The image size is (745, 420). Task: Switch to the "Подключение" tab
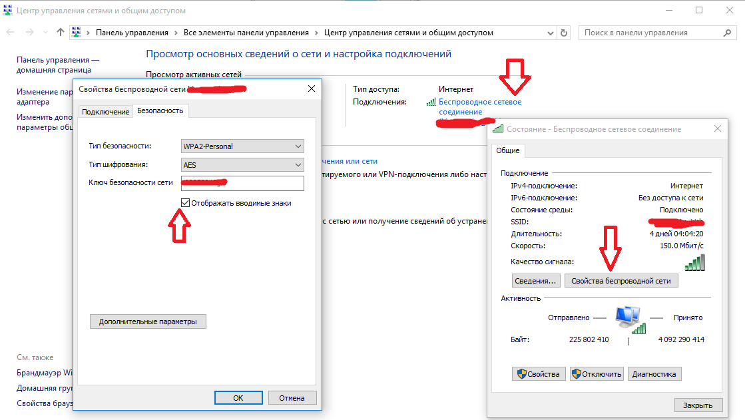105,112
